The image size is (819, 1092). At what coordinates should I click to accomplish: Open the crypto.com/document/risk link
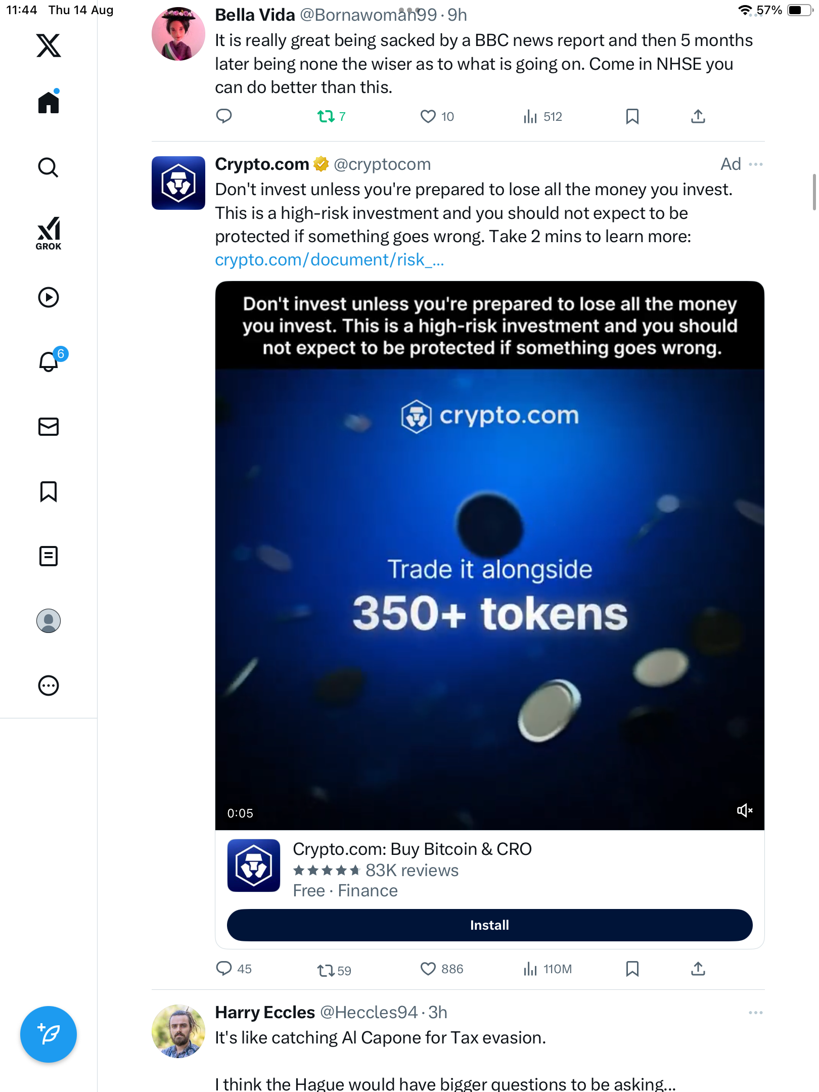click(x=329, y=260)
